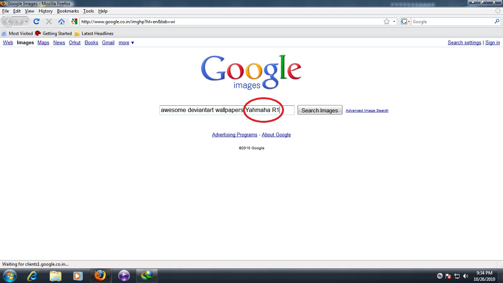Viewport: 503px width, 283px height.
Task: Open the Most Visited bookmarks folder
Action: tap(17, 33)
